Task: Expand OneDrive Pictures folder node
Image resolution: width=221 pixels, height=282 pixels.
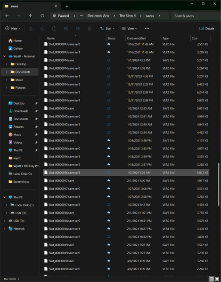Action: [x=7, y=87]
